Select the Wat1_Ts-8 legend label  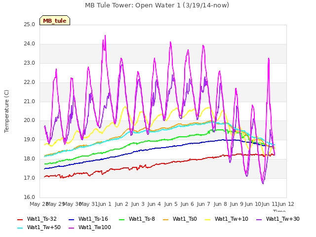(x=142, y=219)
